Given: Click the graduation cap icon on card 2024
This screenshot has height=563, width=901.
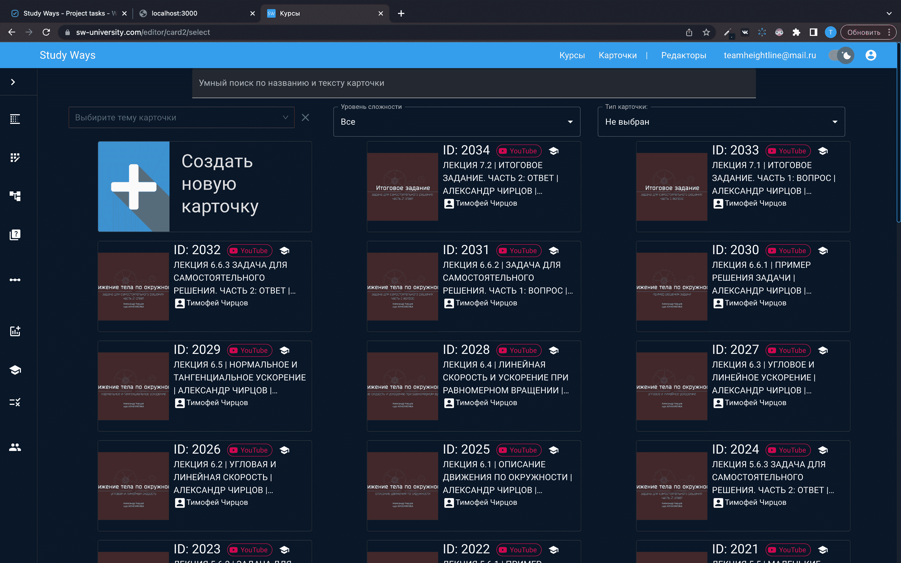Looking at the screenshot, I should pyautogui.click(x=823, y=450).
